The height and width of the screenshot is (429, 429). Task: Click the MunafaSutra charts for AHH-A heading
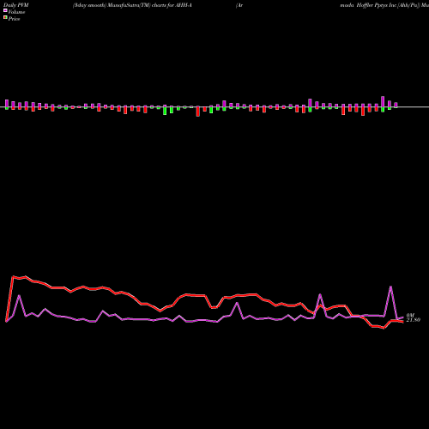click(x=132, y=5)
